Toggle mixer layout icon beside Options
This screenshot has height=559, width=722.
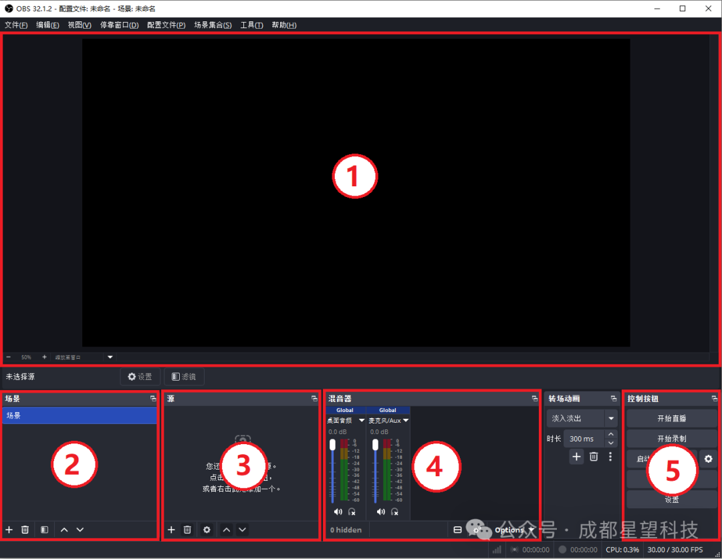(457, 530)
